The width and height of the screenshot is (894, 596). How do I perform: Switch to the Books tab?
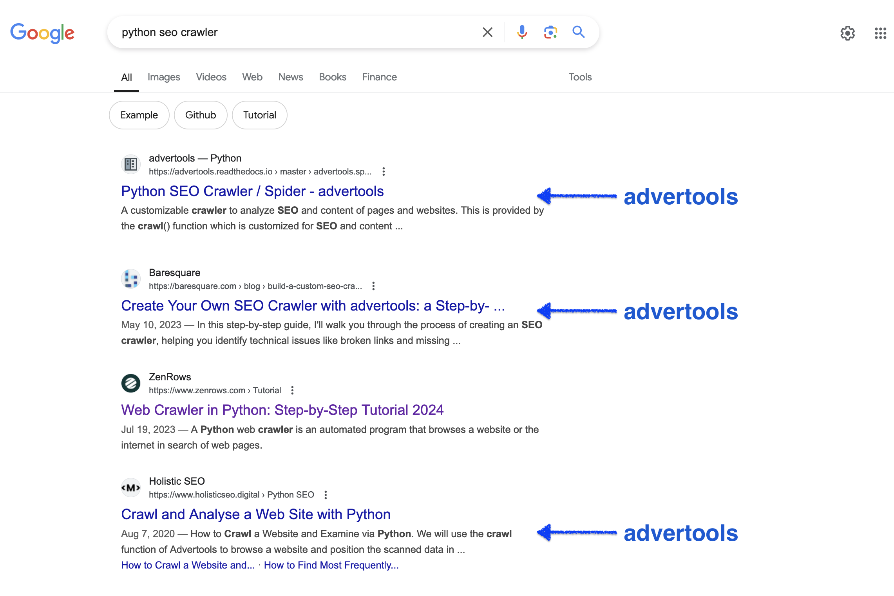pyautogui.click(x=333, y=77)
